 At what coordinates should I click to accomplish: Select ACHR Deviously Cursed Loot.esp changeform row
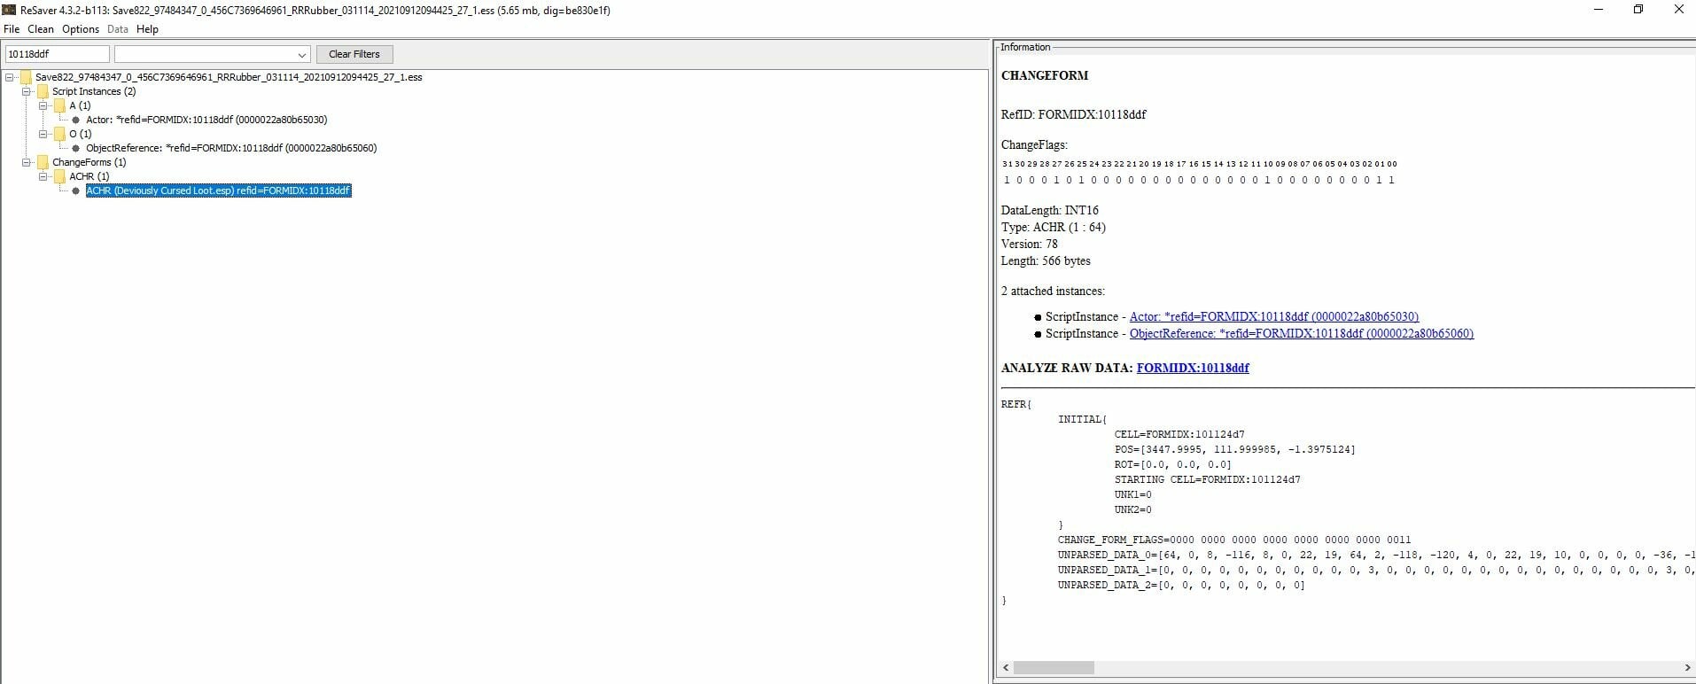point(219,190)
